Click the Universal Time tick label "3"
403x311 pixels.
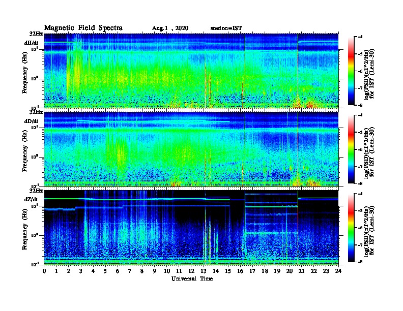coord(81,271)
